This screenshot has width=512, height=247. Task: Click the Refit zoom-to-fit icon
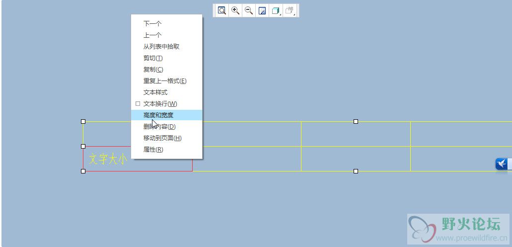point(222,10)
